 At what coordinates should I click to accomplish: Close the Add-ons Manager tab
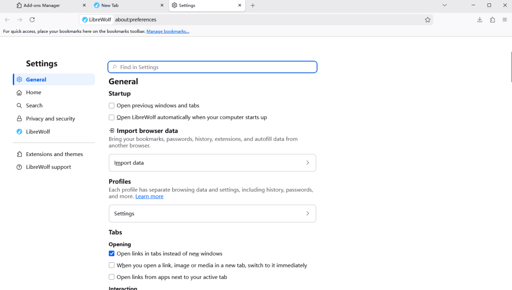pos(84,6)
